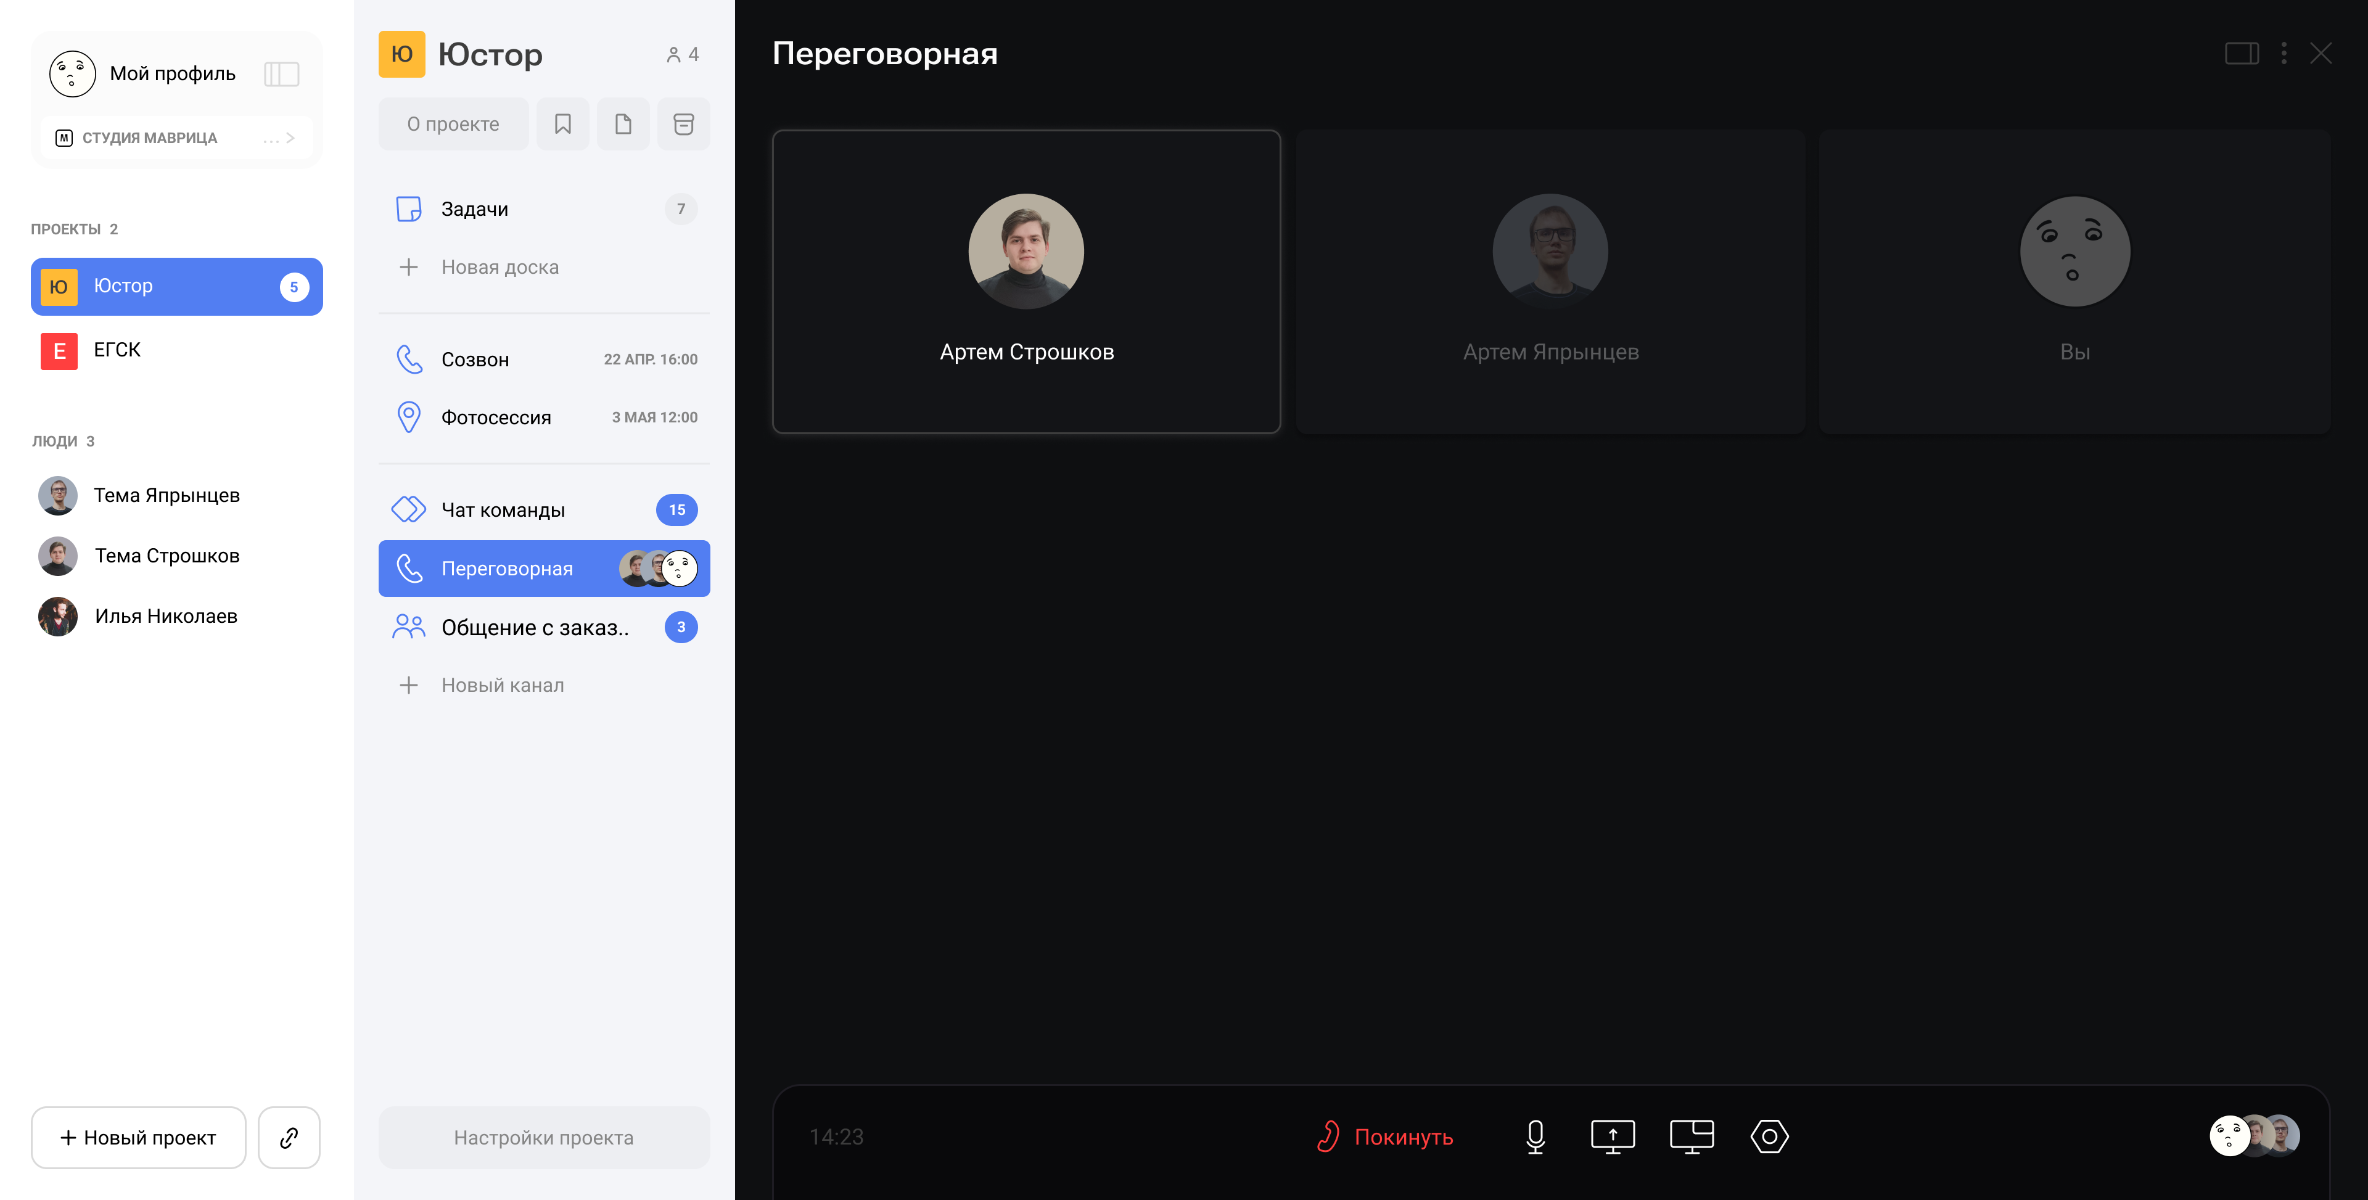Mute your microphone in the call
Viewport: 2368px width, 1200px height.
coord(1534,1136)
